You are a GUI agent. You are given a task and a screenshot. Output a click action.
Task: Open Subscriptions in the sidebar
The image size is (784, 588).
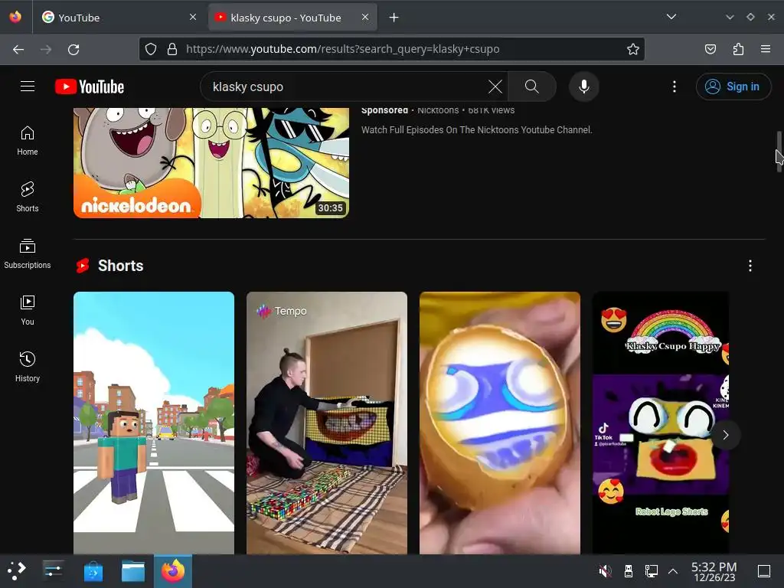[x=28, y=253]
